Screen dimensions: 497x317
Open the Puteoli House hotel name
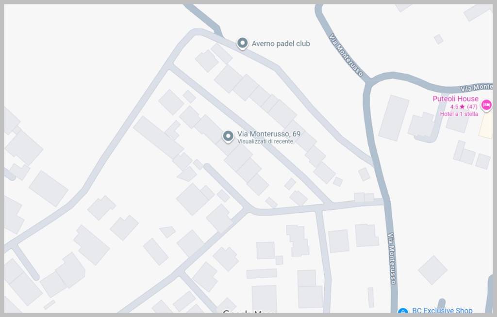455,99
